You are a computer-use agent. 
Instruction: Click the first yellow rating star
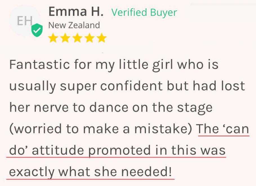[x=53, y=38]
